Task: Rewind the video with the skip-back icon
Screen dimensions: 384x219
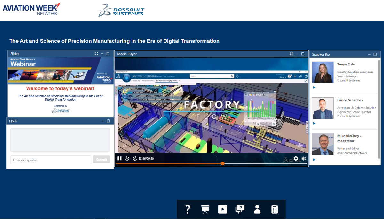Action: (x=127, y=158)
